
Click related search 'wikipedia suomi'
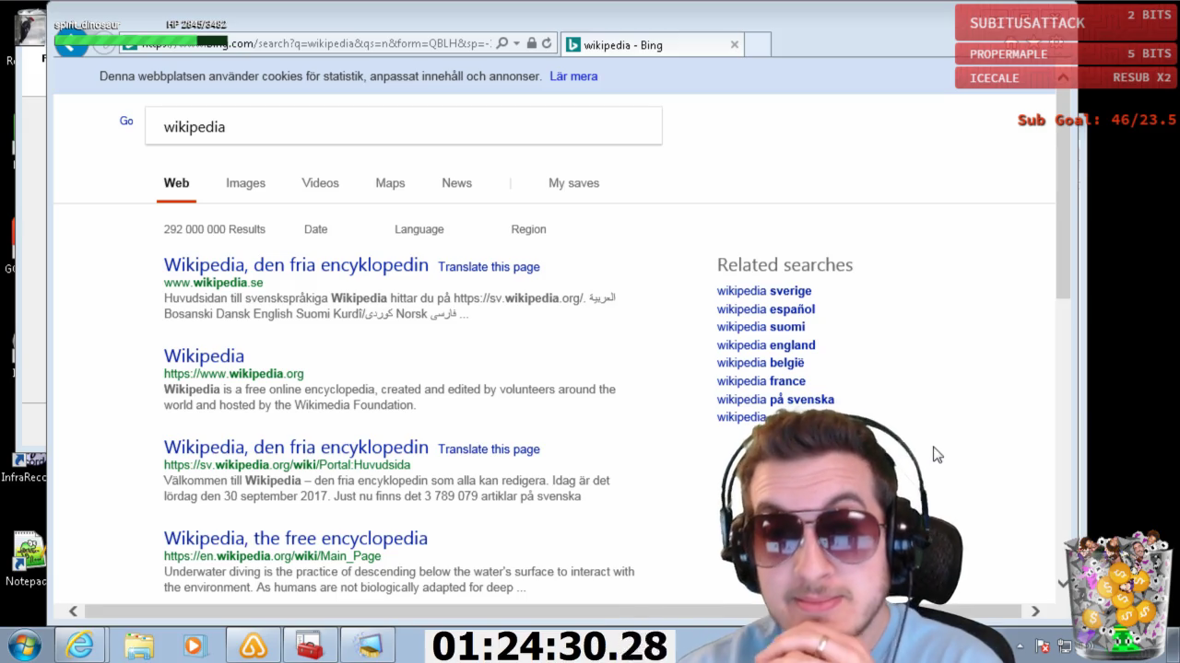(761, 327)
